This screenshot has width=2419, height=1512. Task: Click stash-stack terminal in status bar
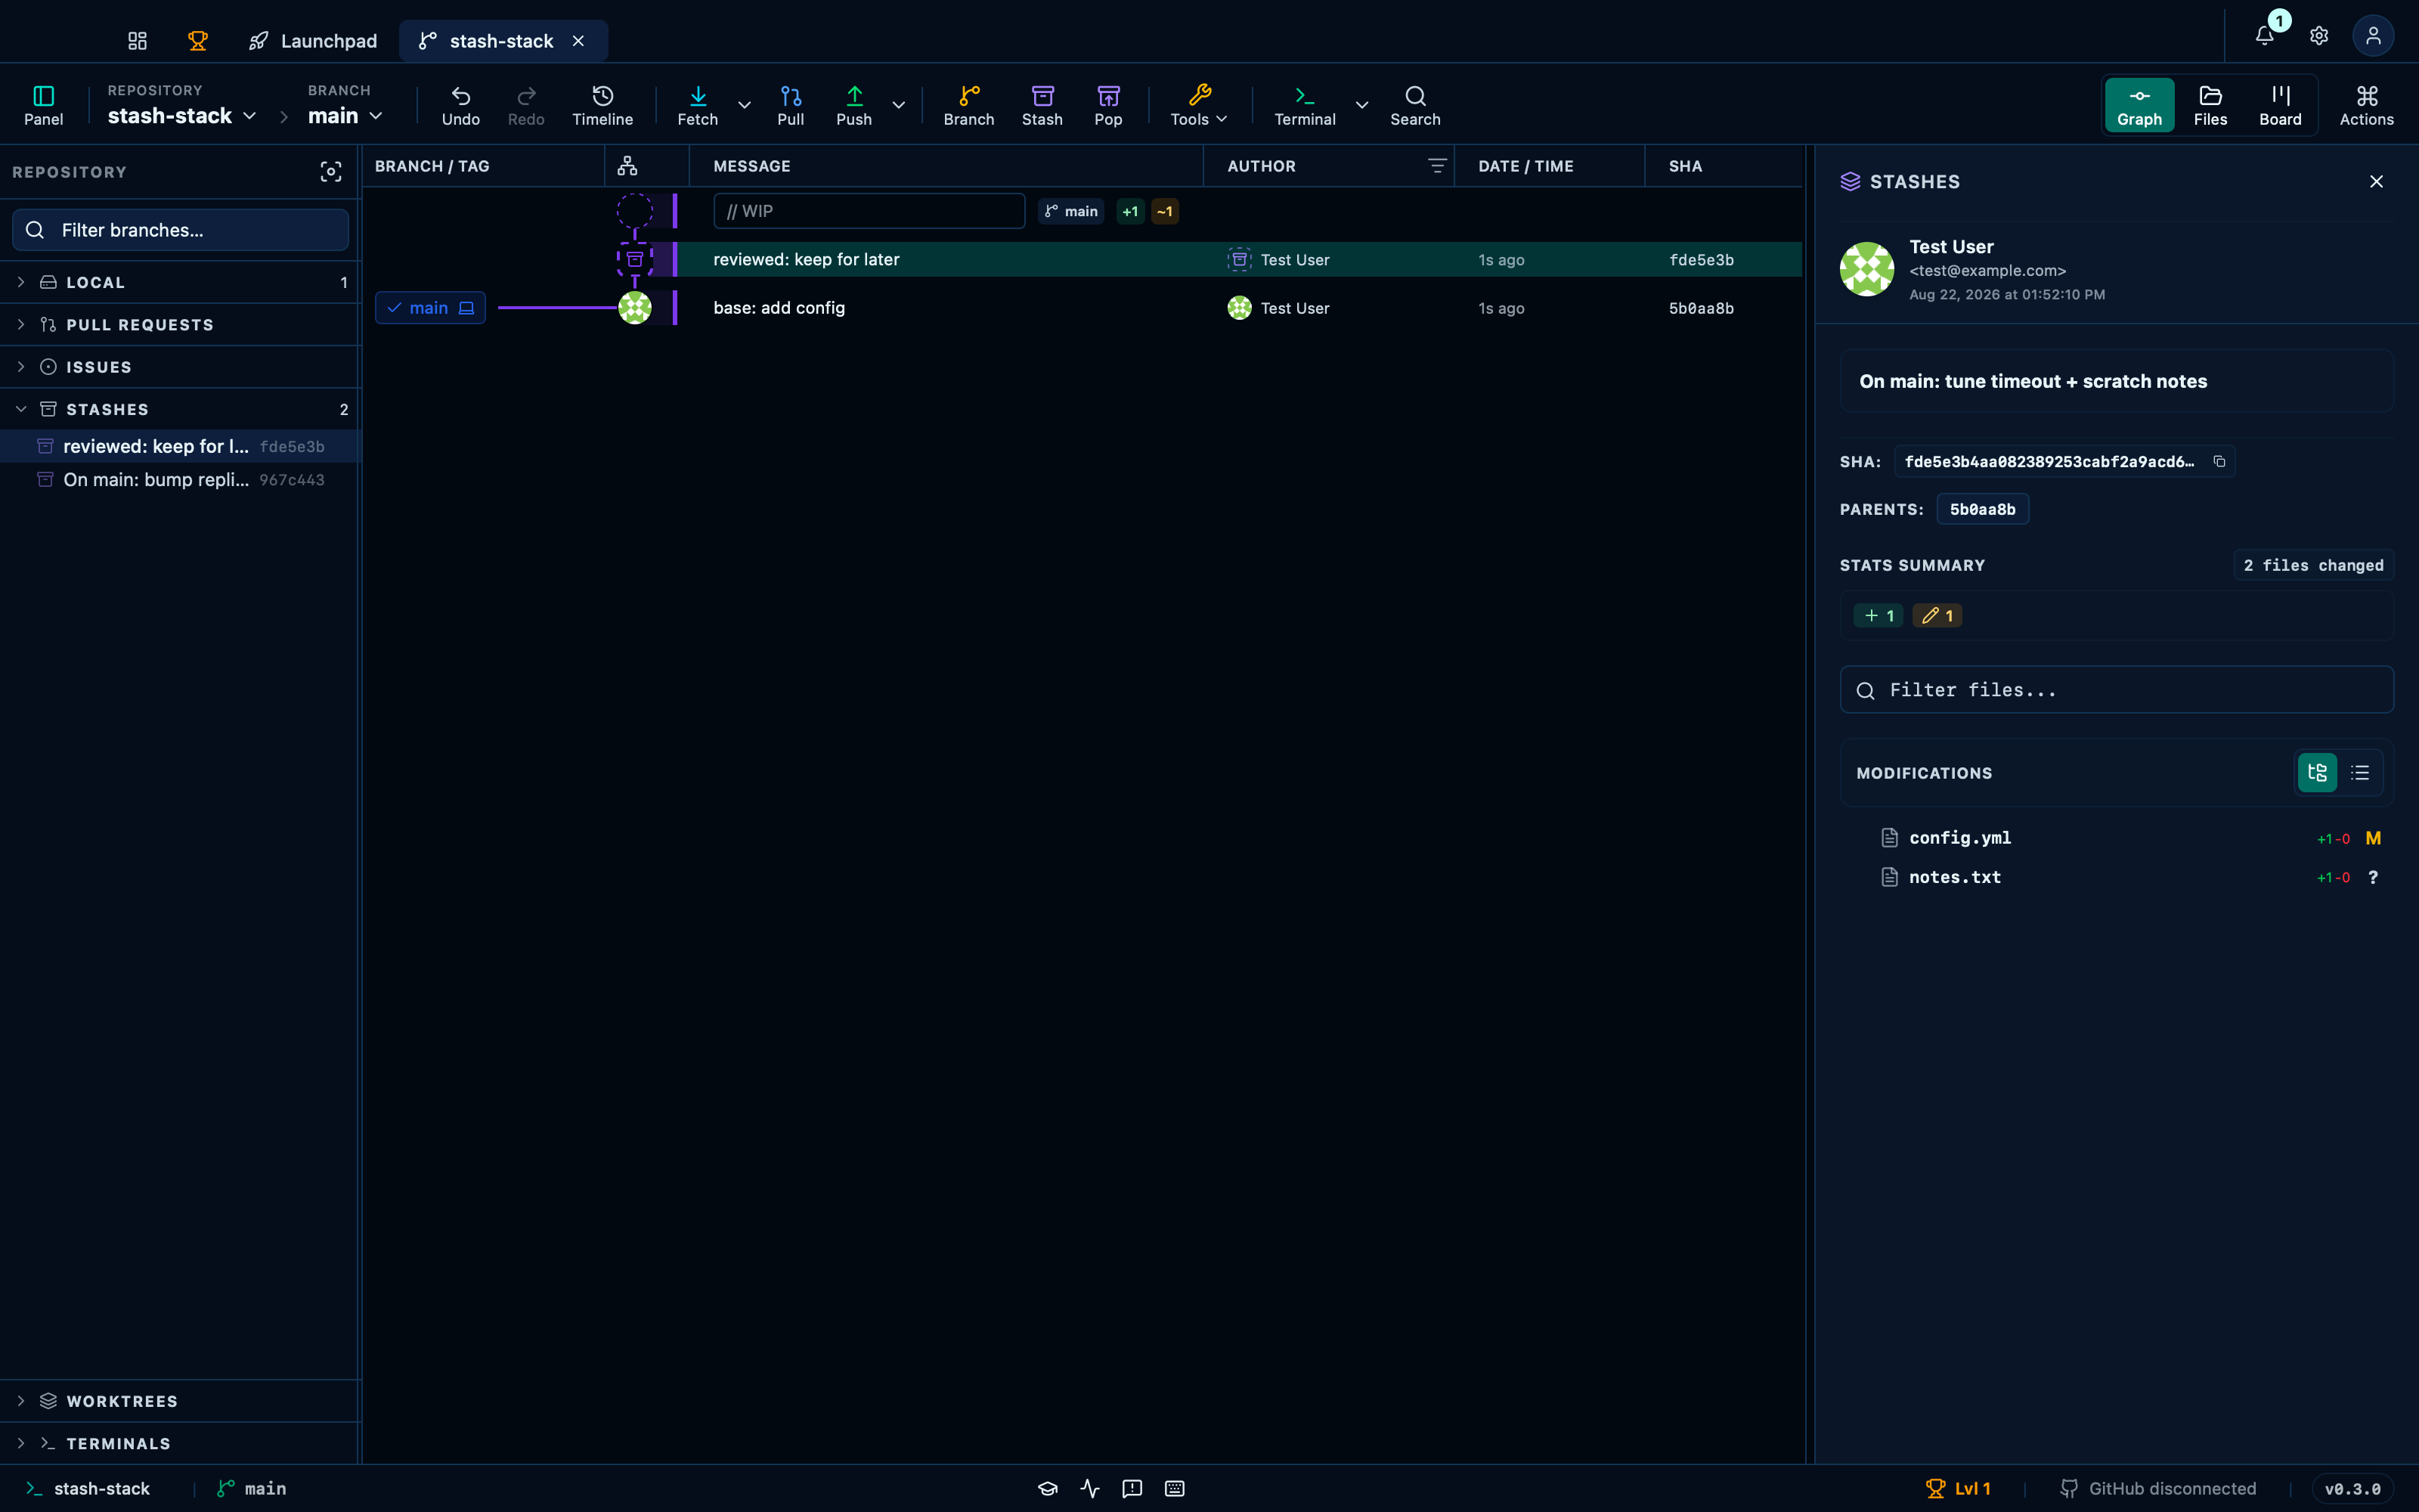point(88,1488)
